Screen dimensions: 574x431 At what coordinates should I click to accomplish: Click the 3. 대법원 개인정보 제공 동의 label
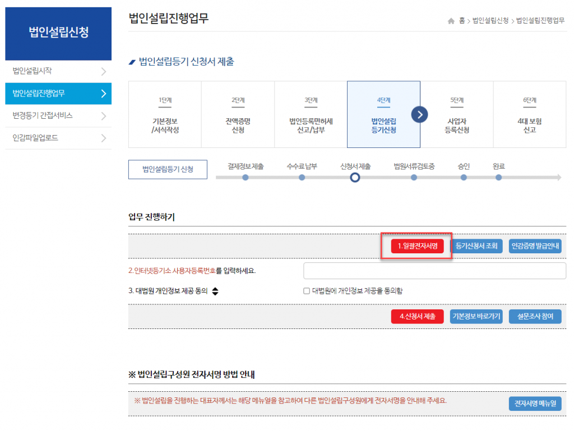coord(168,291)
